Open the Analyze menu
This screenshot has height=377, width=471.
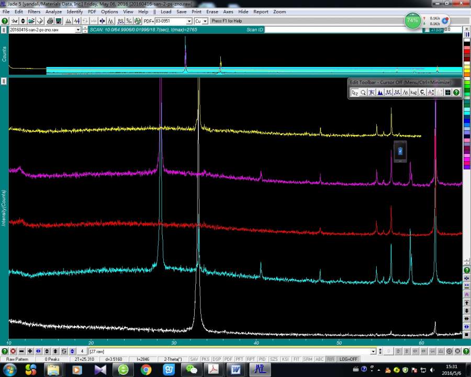[53, 12]
